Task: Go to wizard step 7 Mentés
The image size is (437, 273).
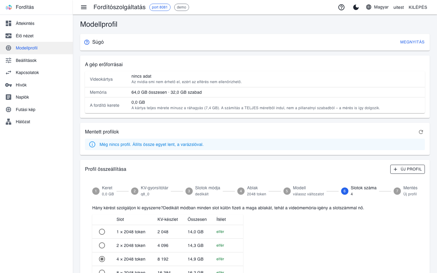Action: tap(405, 191)
